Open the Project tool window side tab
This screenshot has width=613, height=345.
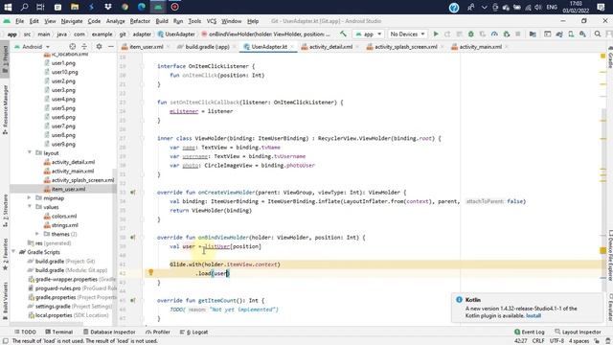pos(5,58)
